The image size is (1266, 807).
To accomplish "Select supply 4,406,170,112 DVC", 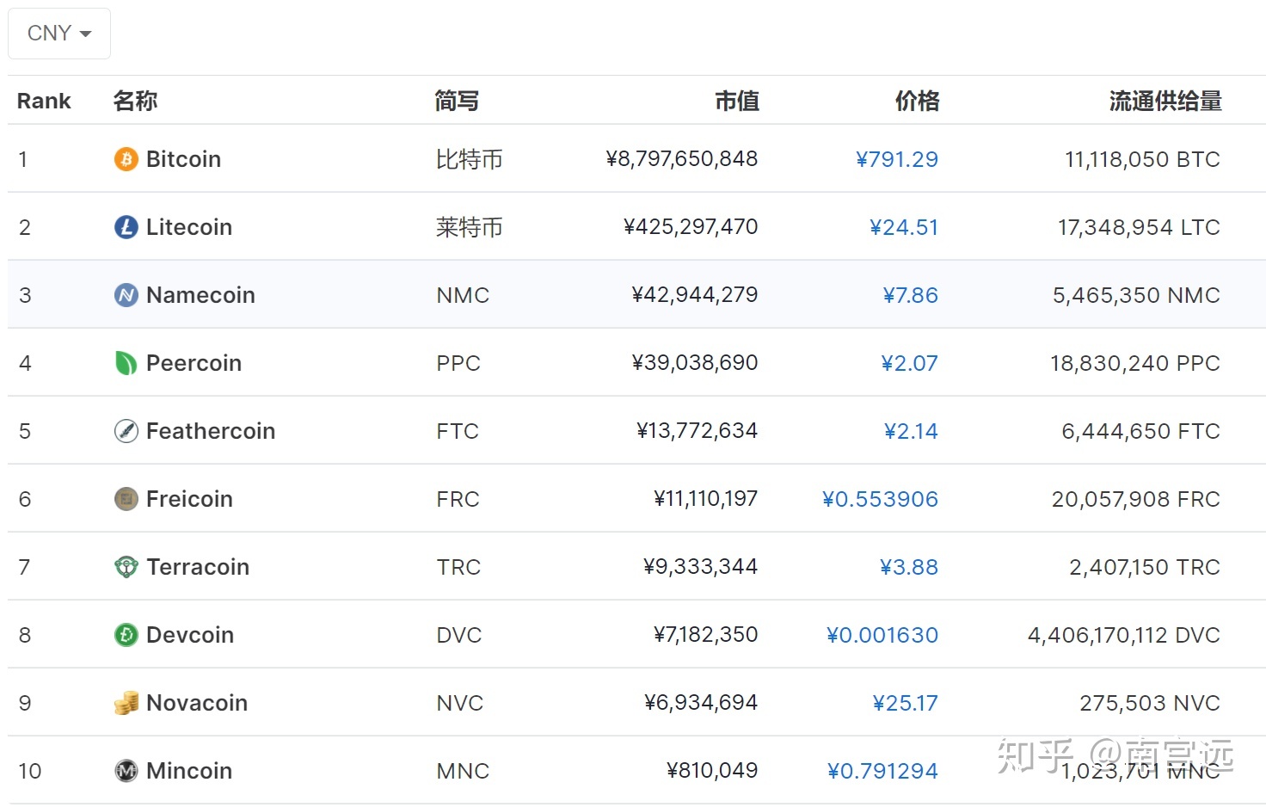I will (1124, 635).
